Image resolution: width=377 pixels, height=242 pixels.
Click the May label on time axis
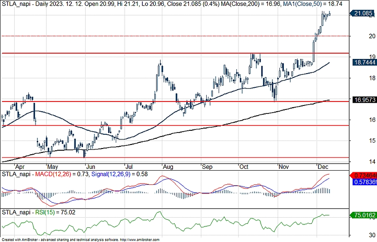(x=52, y=167)
